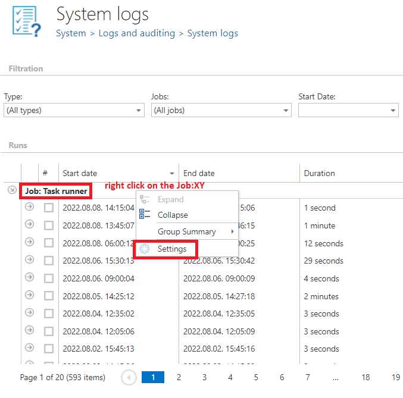Screen dimensions: 403x398
Task: Sort by the Start date column header
Action: (80, 174)
